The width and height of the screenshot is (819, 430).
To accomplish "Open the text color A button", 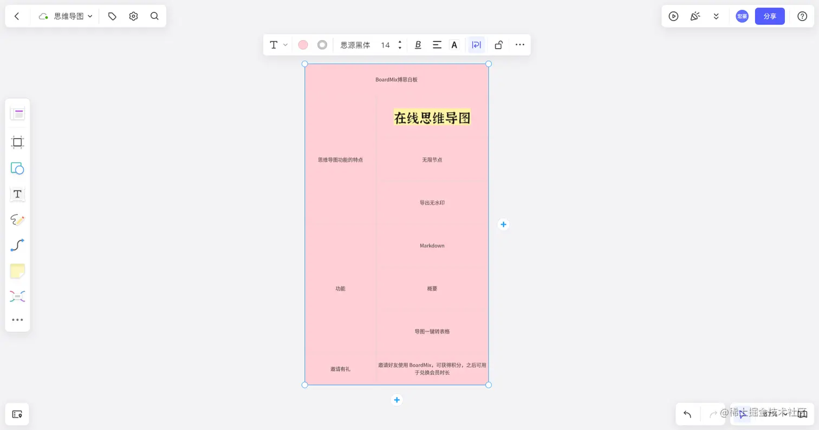I will tap(454, 45).
